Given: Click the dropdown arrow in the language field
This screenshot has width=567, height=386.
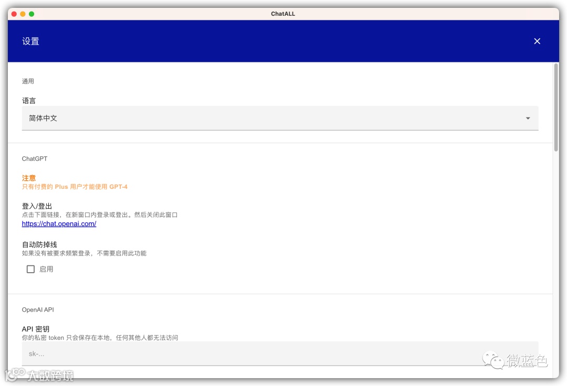Looking at the screenshot, I should (528, 118).
